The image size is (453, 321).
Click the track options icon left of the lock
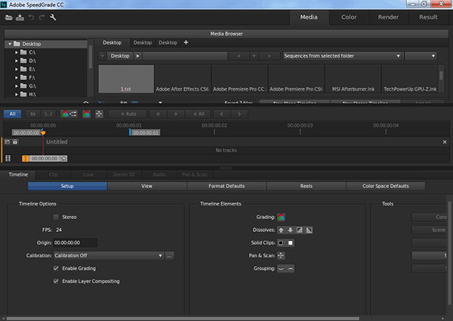click(8, 142)
